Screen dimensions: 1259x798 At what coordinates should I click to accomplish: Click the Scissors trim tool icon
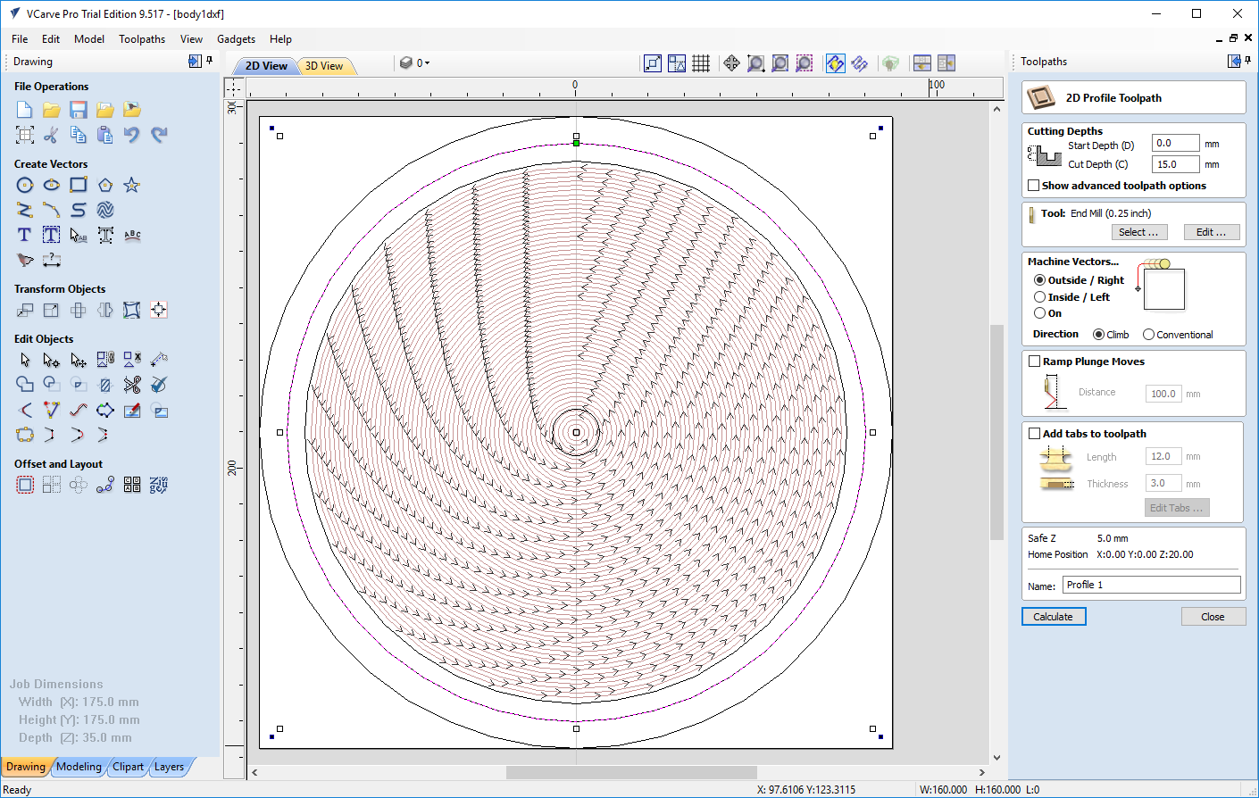pyautogui.click(x=132, y=385)
